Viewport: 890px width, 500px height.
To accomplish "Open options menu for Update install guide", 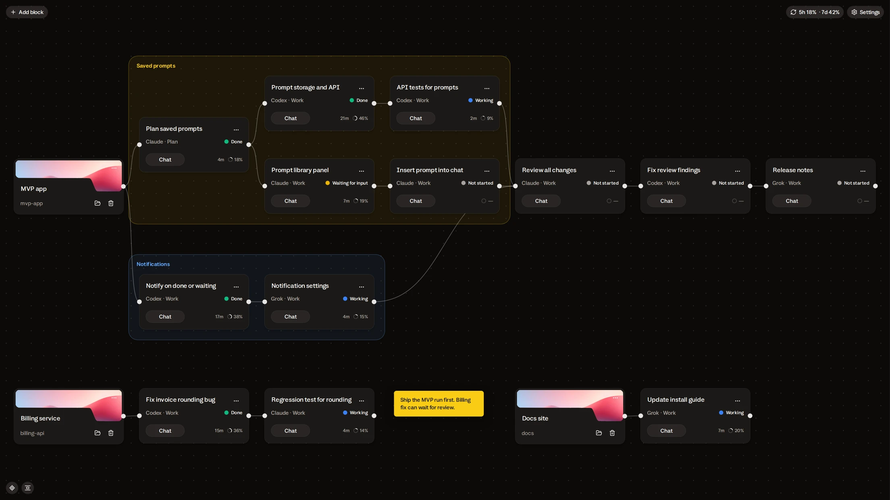I will pyautogui.click(x=738, y=401).
